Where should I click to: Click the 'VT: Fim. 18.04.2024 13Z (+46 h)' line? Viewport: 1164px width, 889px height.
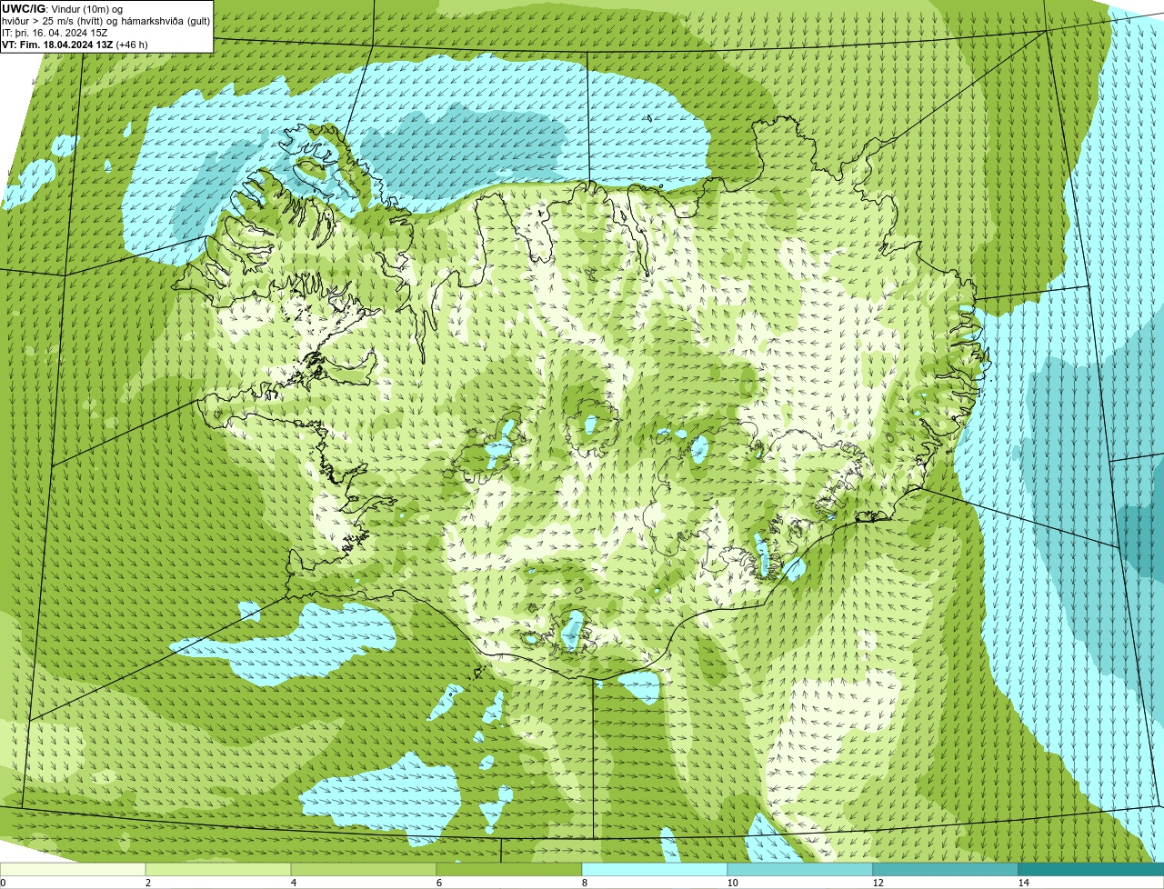(75, 44)
